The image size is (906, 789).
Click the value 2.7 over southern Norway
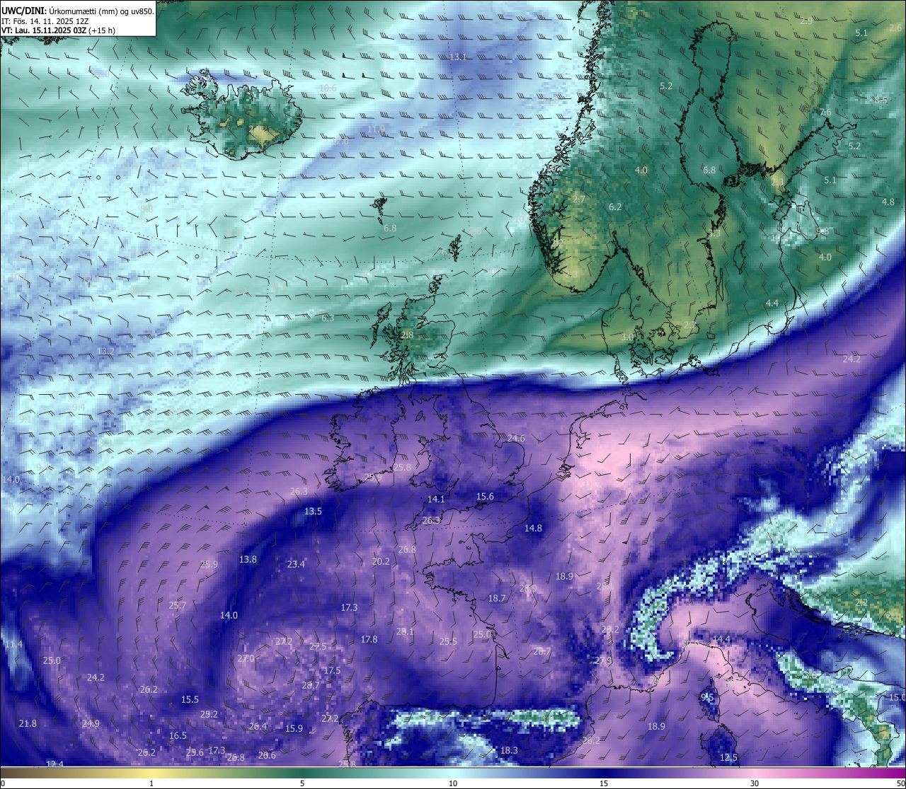(x=579, y=200)
